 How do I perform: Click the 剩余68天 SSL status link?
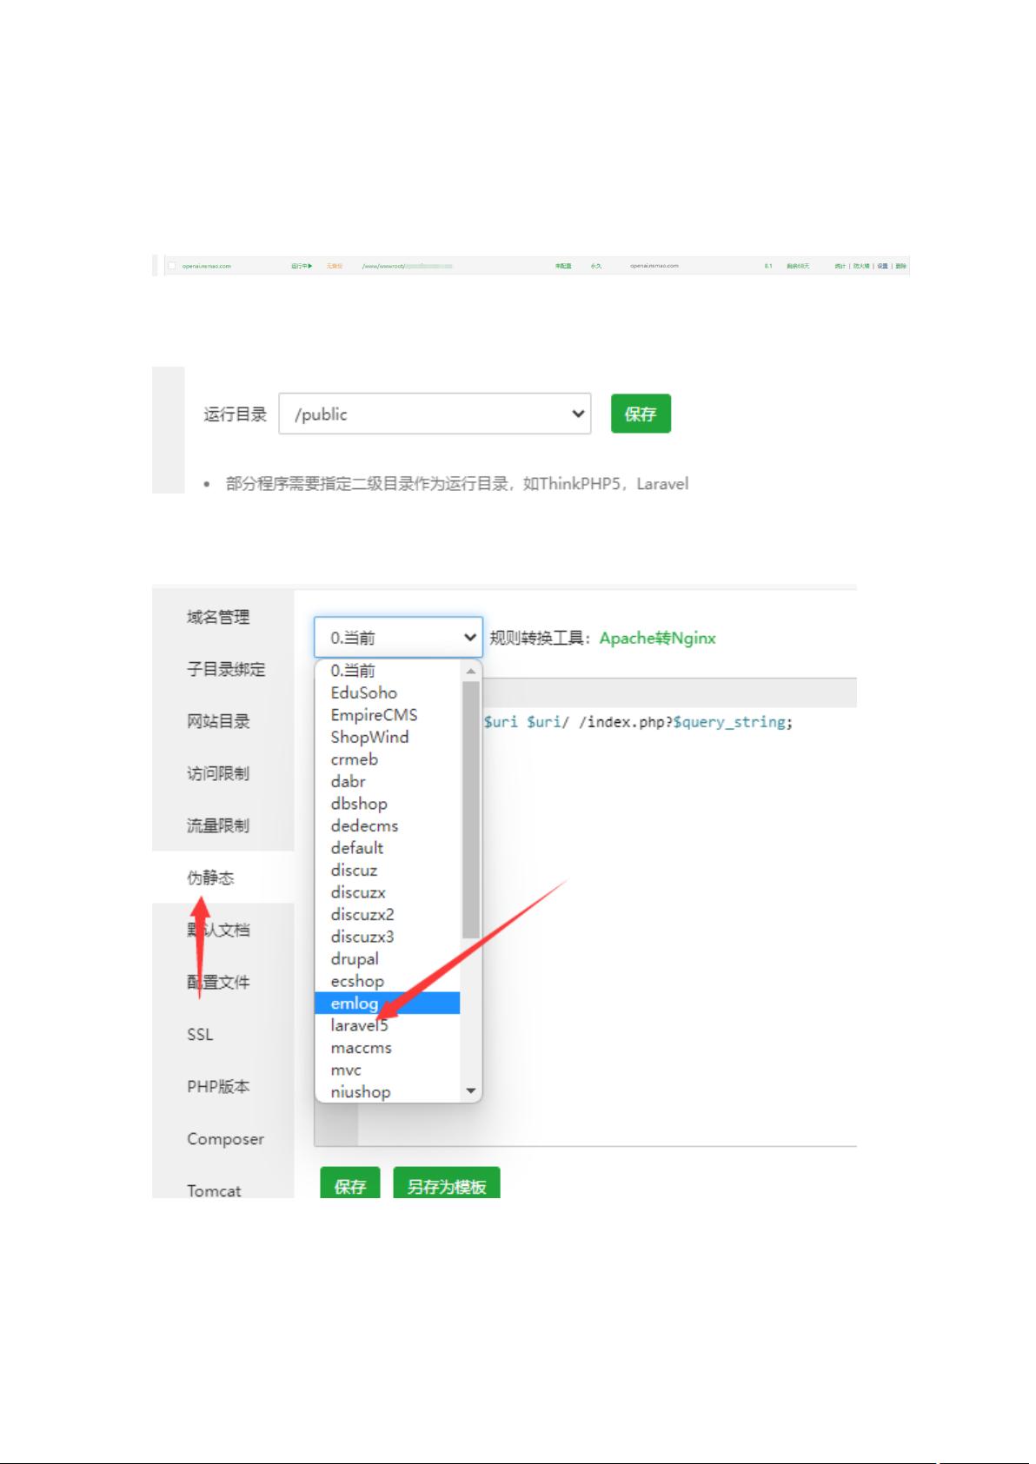point(798,266)
